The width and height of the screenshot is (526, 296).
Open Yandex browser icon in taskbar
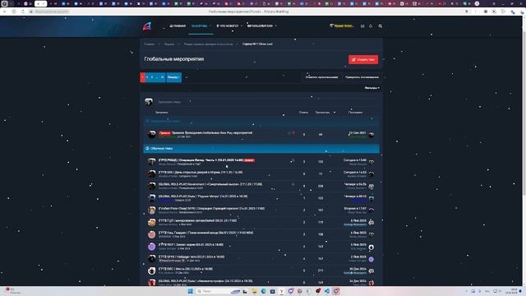click(x=282, y=291)
